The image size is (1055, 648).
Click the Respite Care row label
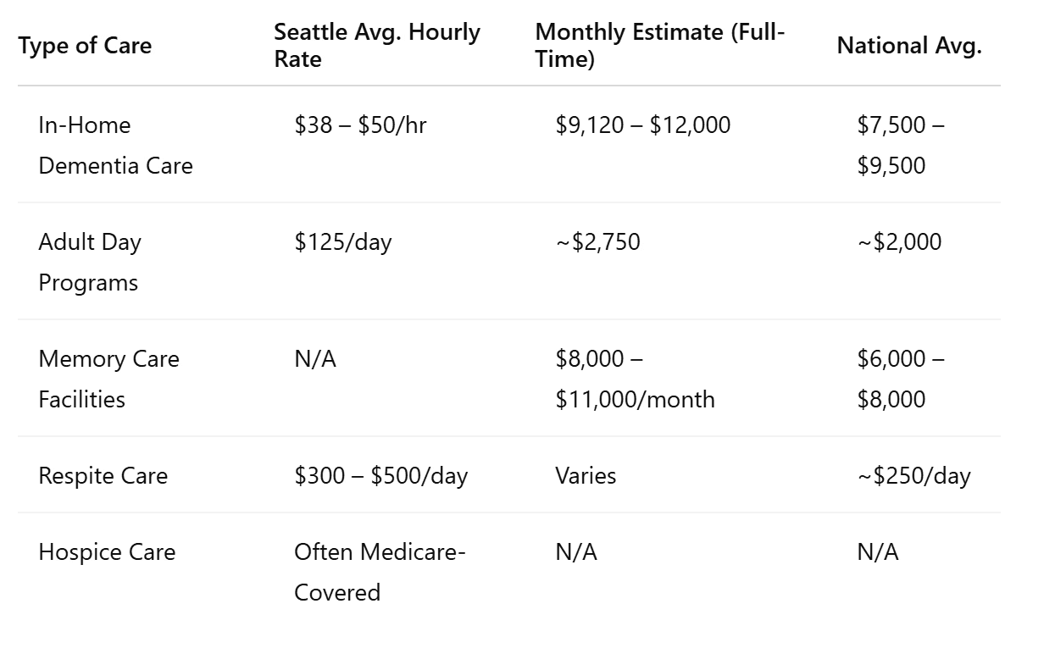click(x=103, y=475)
